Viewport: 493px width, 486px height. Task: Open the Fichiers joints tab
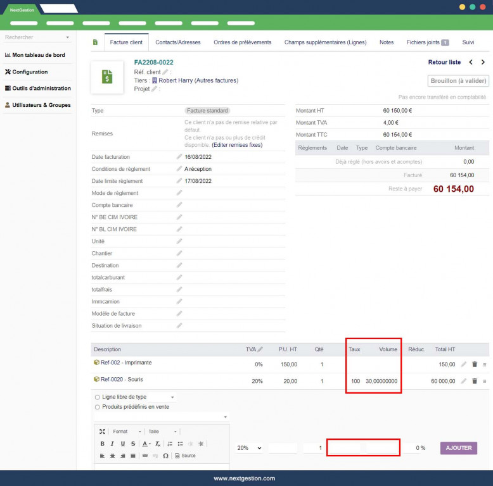427,42
